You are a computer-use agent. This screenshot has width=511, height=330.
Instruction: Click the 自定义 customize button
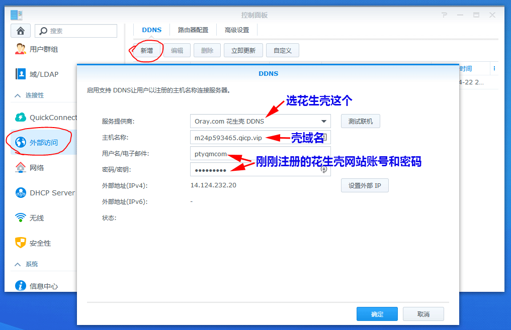[283, 50]
